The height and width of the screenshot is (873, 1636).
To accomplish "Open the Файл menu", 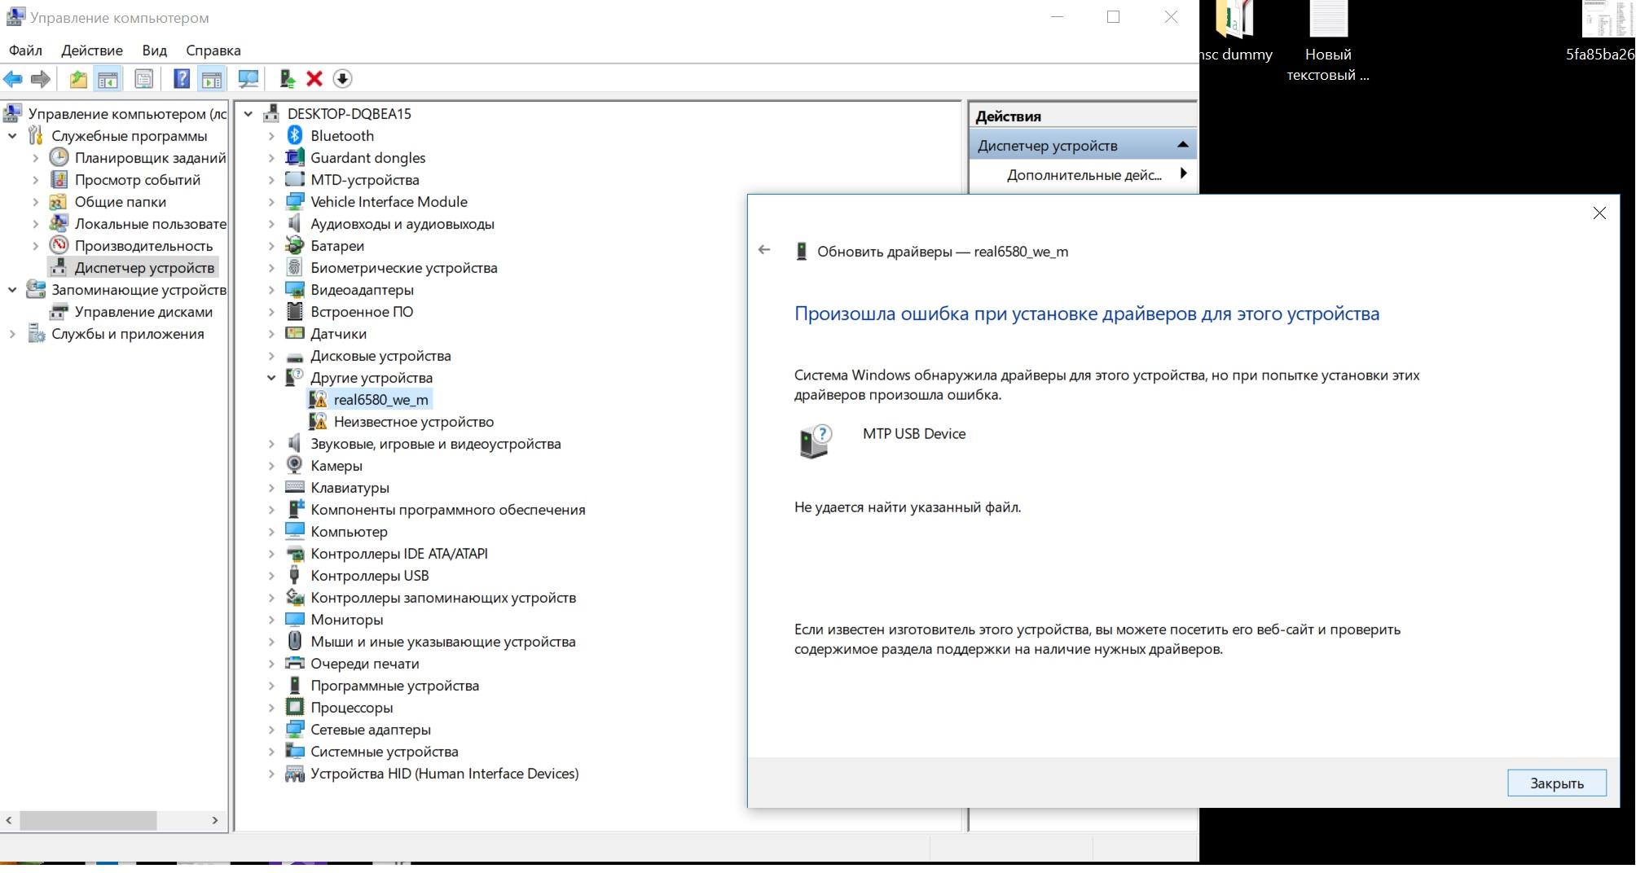I will tap(25, 50).
